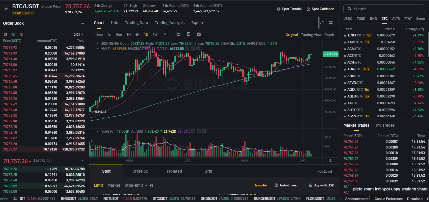Open multi-chart layout grid icon
The image size is (429, 202).
click(x=331, y=23)
